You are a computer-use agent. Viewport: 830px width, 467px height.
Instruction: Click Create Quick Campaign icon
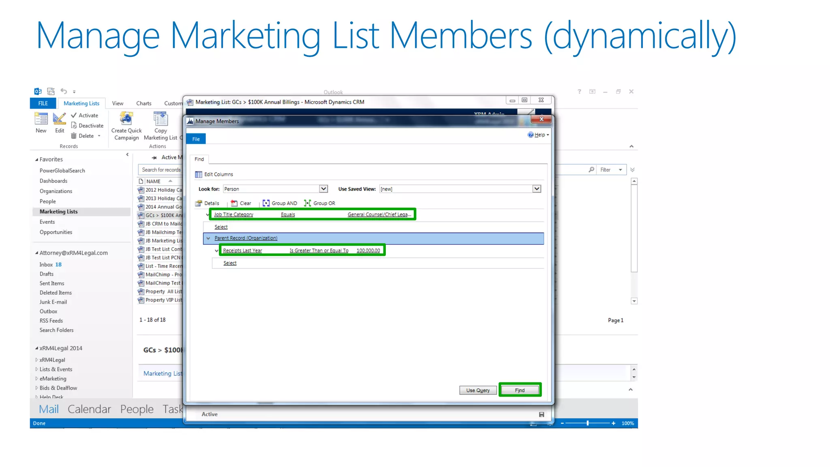(x=126, y=118)
